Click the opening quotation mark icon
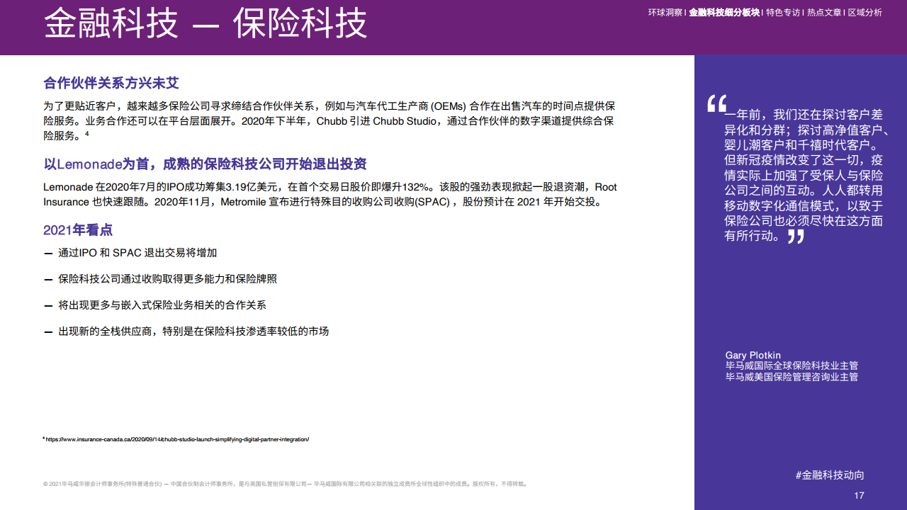 point(717,103)
